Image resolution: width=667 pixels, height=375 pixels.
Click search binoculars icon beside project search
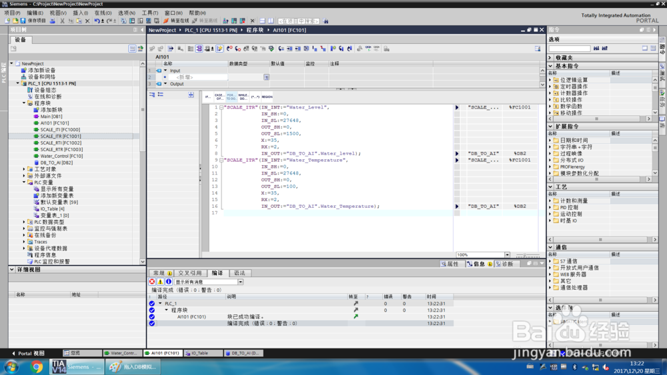click(325, 21)
